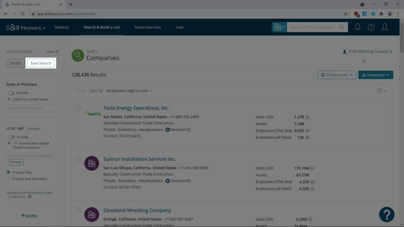
Task: Open Sort By Employees: High to Low dropdown
Action: (129, 91)
